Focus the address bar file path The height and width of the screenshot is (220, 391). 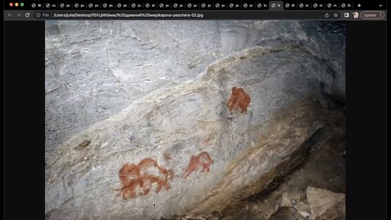click(x=128, y=15)
